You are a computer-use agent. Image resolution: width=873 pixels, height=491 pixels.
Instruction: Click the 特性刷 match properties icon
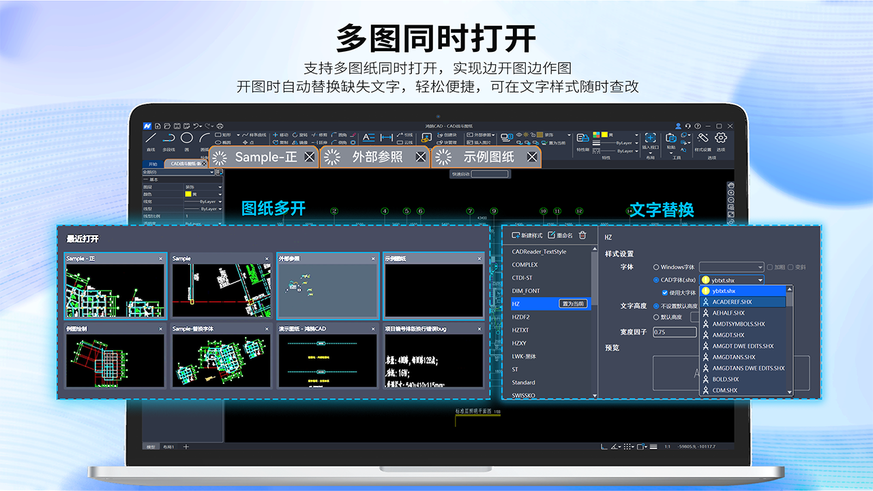pyautogui.click(x=582, y=138)
